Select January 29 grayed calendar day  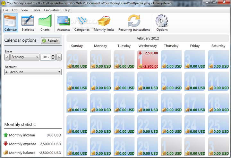tap(77, 59)
